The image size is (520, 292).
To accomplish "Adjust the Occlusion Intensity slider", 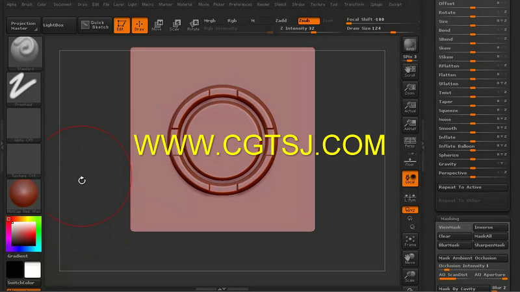I will 473,267.
